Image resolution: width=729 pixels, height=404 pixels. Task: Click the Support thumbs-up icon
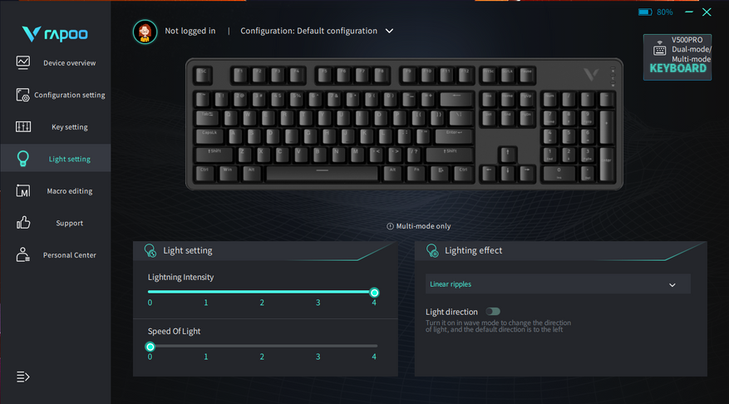point(22,223)
